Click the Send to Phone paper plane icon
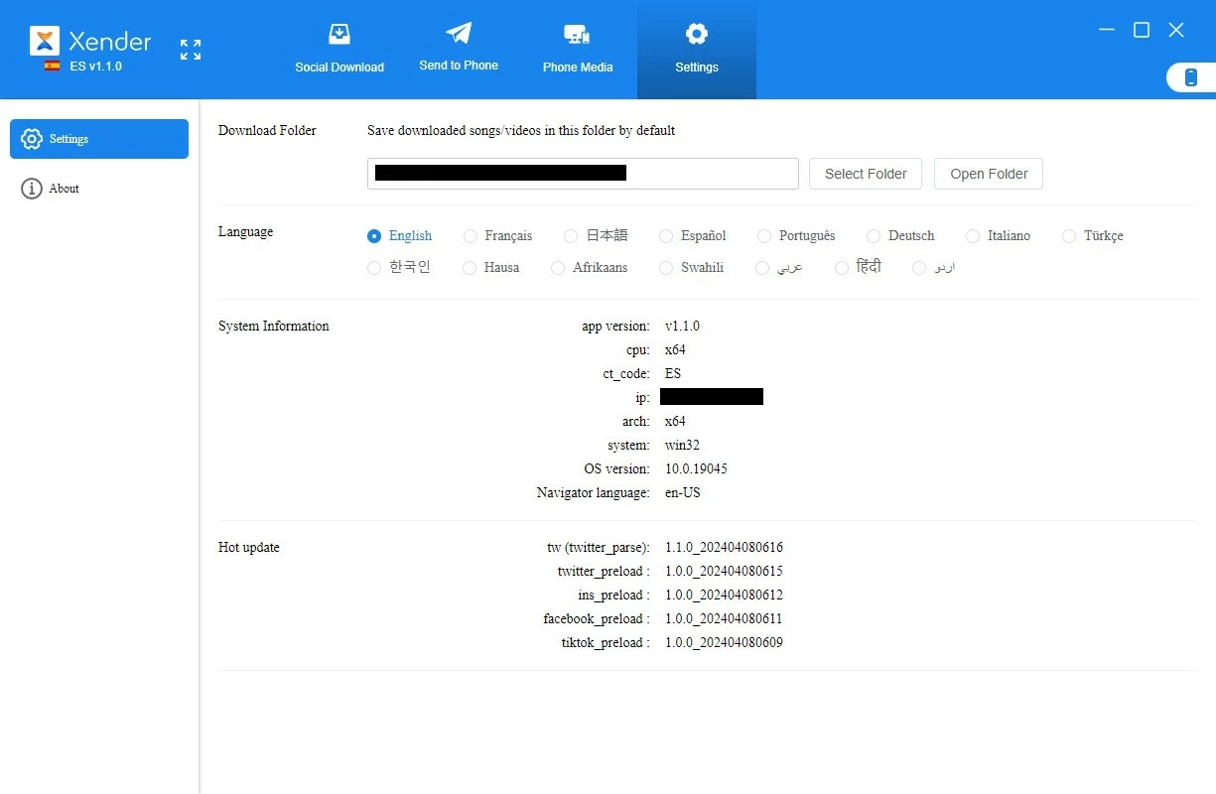 coord(459,34)
